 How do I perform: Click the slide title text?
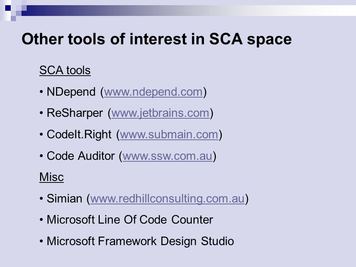(x=156, y=39)
